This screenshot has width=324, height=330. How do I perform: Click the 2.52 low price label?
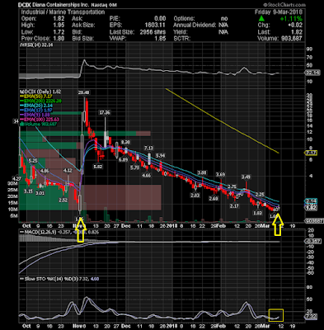click(x=63, y=200)
